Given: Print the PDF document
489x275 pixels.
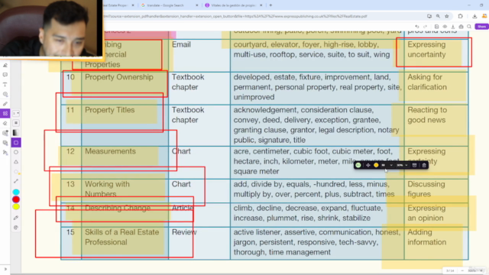Looking at the screenshot, I should [x=461, y=27].
